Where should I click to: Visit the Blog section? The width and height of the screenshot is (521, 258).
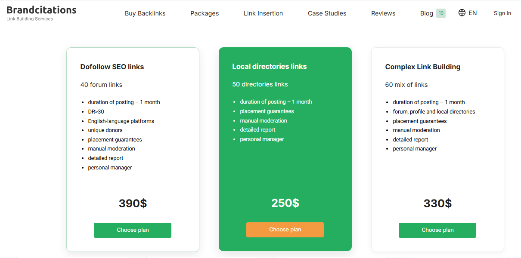pyautogui.click(x=426, y=13)
